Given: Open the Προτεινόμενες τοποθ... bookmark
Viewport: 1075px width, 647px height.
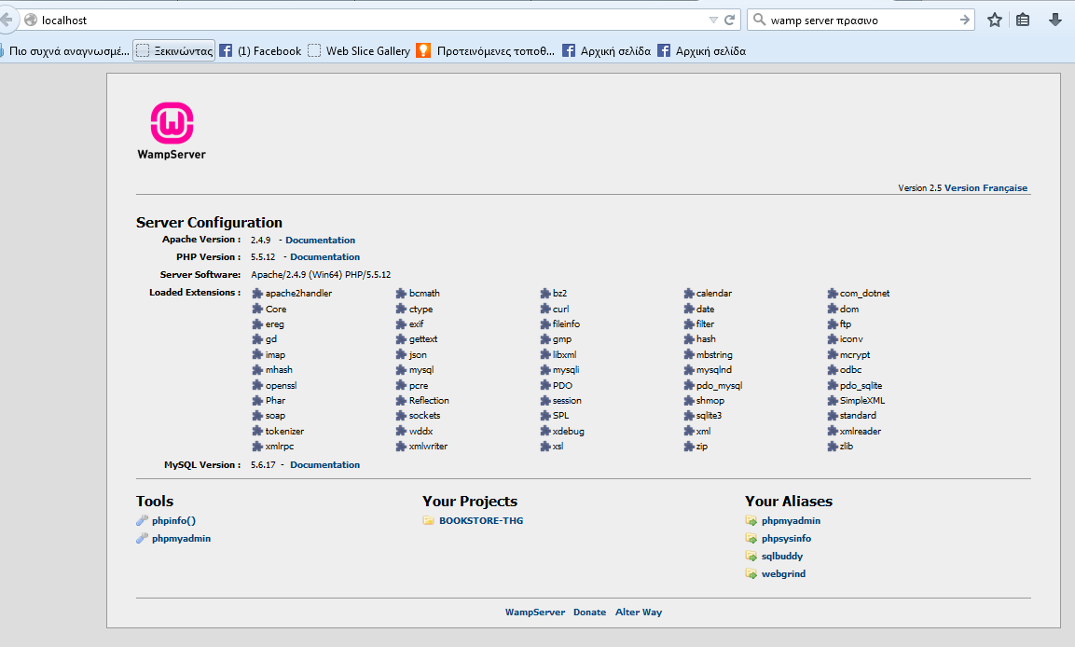Looking at the screenshot, I should tap(486, 50).
